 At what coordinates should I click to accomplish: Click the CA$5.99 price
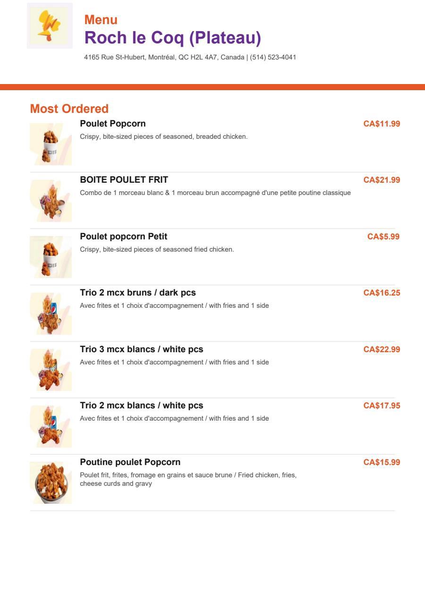click(383, 237)
